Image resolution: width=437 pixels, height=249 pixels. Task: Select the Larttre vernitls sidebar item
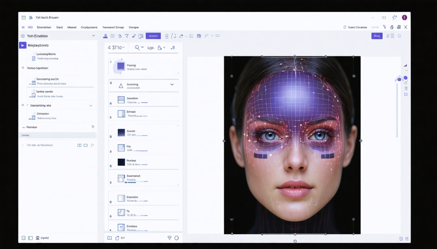pyautogui.click(x=60, y=94)
